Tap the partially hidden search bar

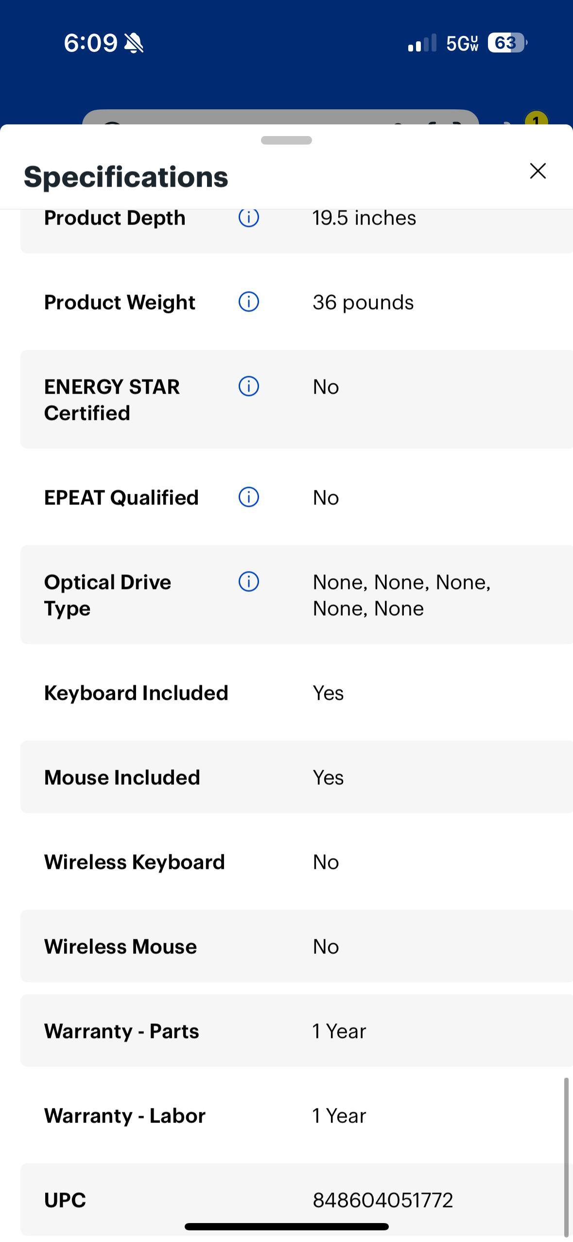coord(280,118)
